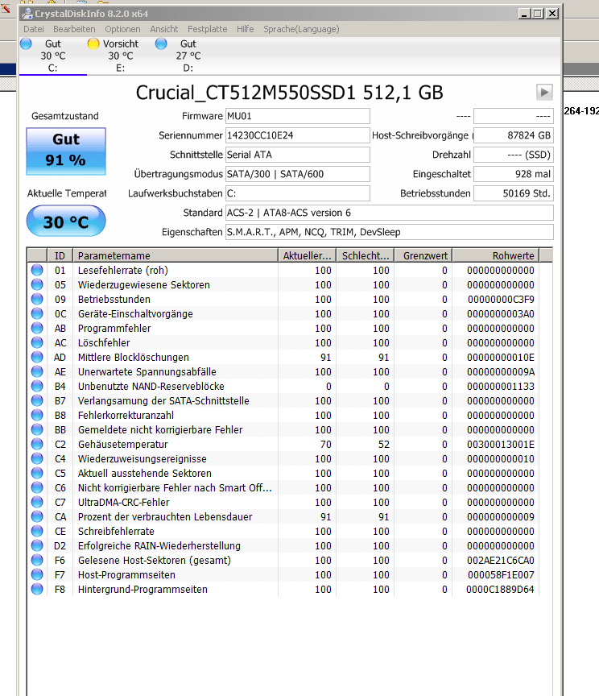Open the Hilfe menu
The height and width of the screenshot is (696, 599).
245,29
